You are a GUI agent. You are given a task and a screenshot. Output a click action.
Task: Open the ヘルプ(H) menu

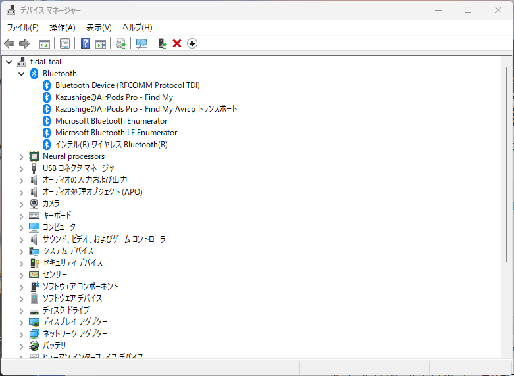click(x=138, y=28)
